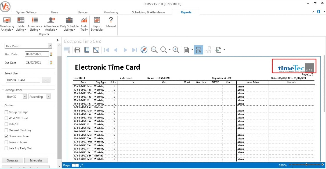Image resolution: width=326 pixels, height=169 pixels.
Task: Open the Scheduling & Attendance tab
Action: 148,12
